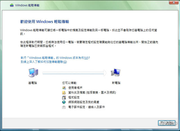The image size is (180, 131).
Task: Click the program settings icon next to 程式設定
Action: tap(64, 98)
